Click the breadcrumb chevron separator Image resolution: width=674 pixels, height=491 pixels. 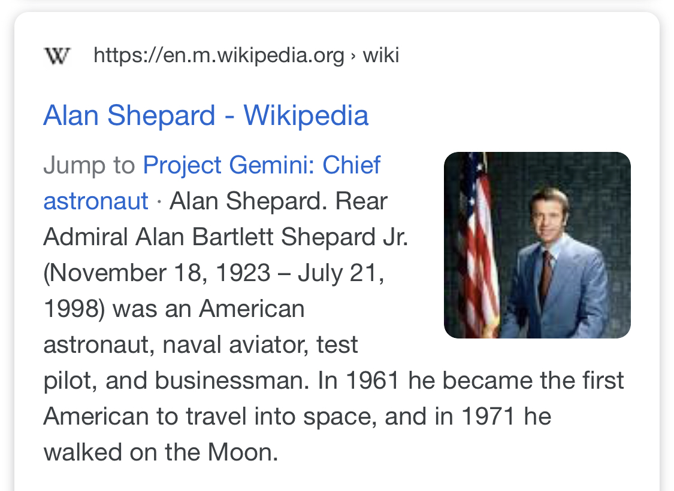tap(353, 56)
